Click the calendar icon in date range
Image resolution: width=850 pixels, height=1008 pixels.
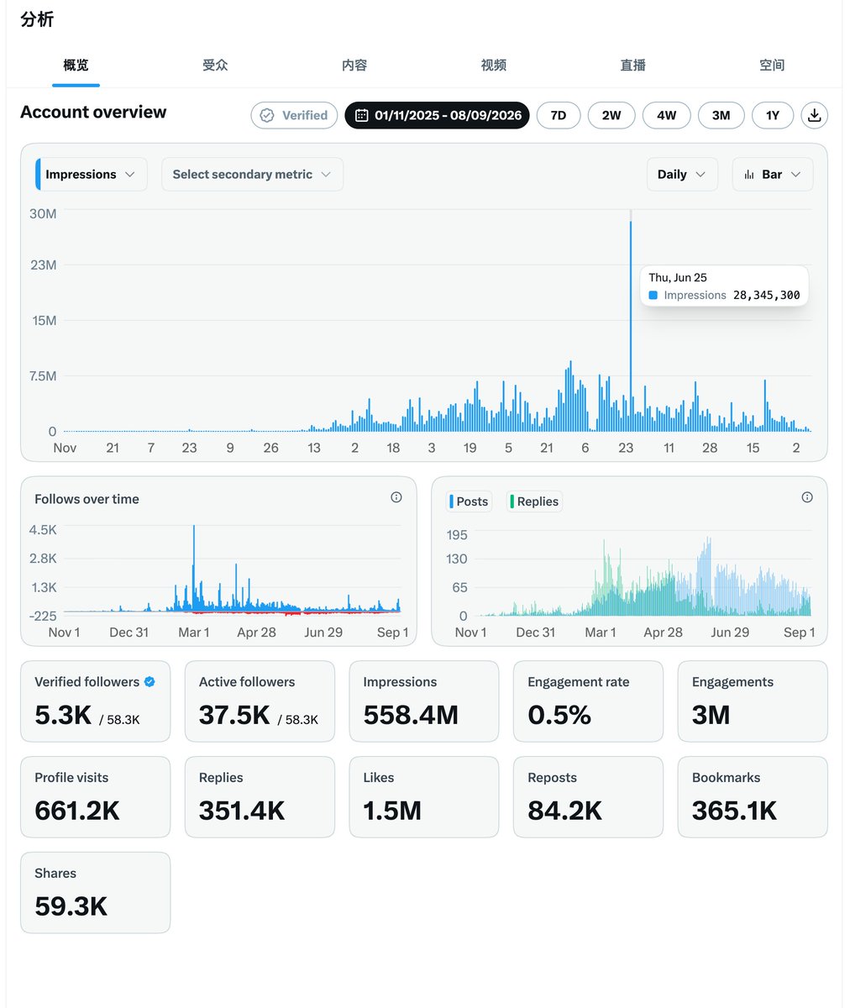point(362,115)
